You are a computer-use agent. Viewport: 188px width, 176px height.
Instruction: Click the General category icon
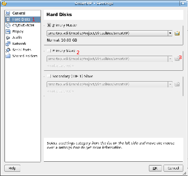(8, 13)
